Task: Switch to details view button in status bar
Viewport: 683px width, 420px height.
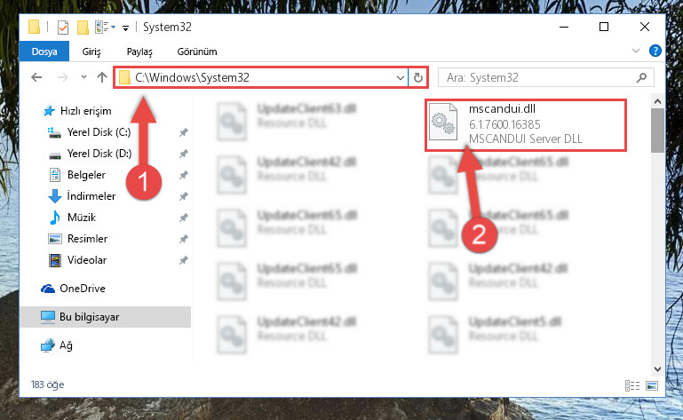Action: pyautogui.click(x=632, y=385)
